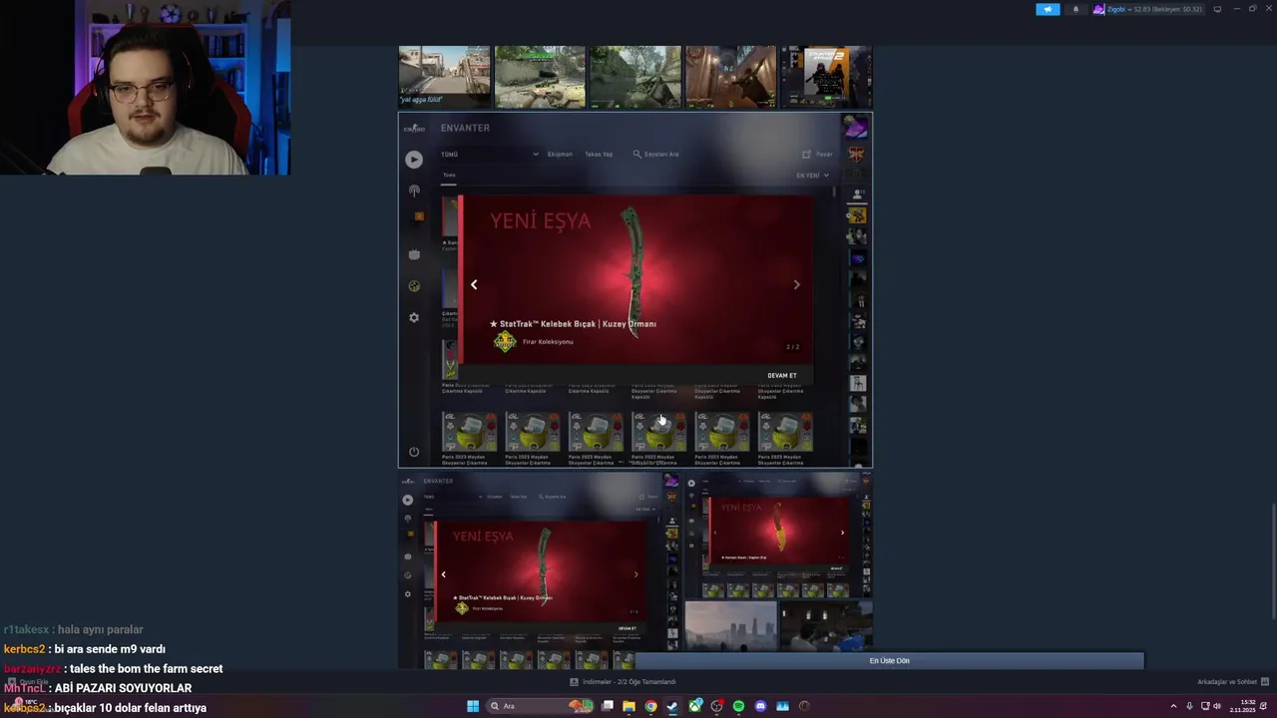Switch to Steam in the taskbar
1277x718 pixels.
[x=672, y=706]
